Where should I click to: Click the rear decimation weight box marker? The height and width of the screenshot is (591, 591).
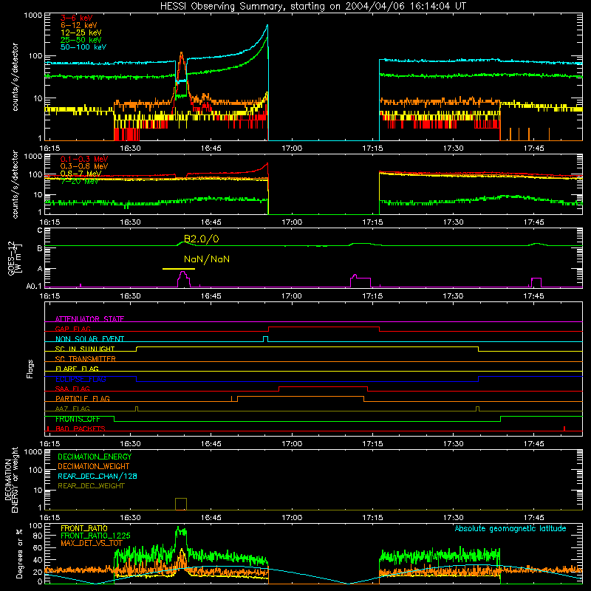point(181,504)
